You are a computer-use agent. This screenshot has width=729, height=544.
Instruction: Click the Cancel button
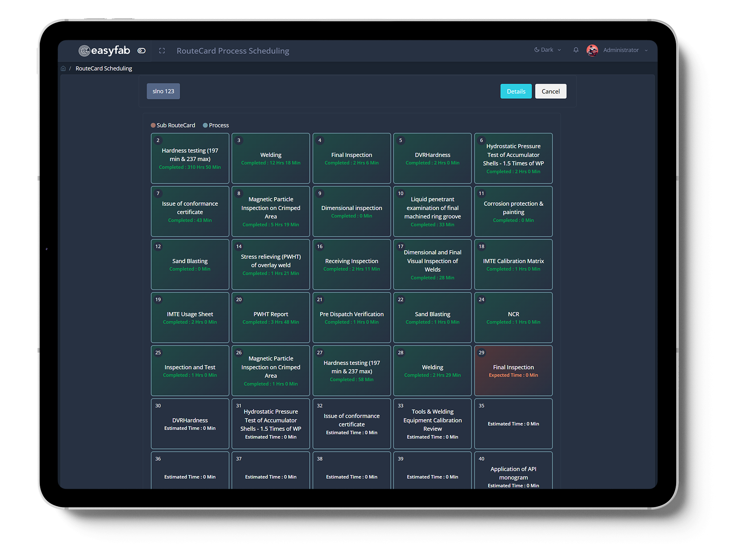[550, 91]
